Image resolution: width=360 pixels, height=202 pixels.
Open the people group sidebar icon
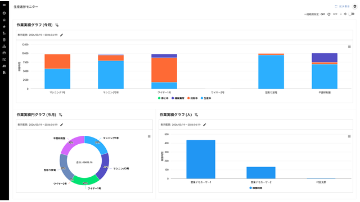coord(4,66)
